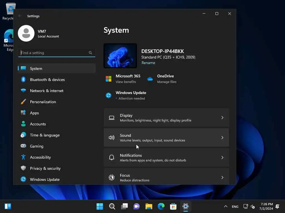This screenshot has height=213, width=285.
Task: Select the Recycle Bin desktop icon
Action: point(8,11)
